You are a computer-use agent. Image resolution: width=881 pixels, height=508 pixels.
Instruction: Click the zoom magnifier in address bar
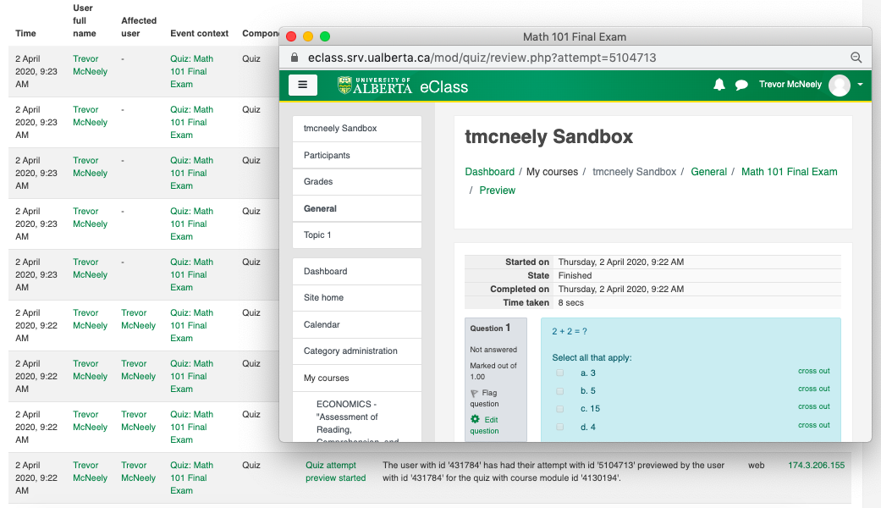coord(856,58)
